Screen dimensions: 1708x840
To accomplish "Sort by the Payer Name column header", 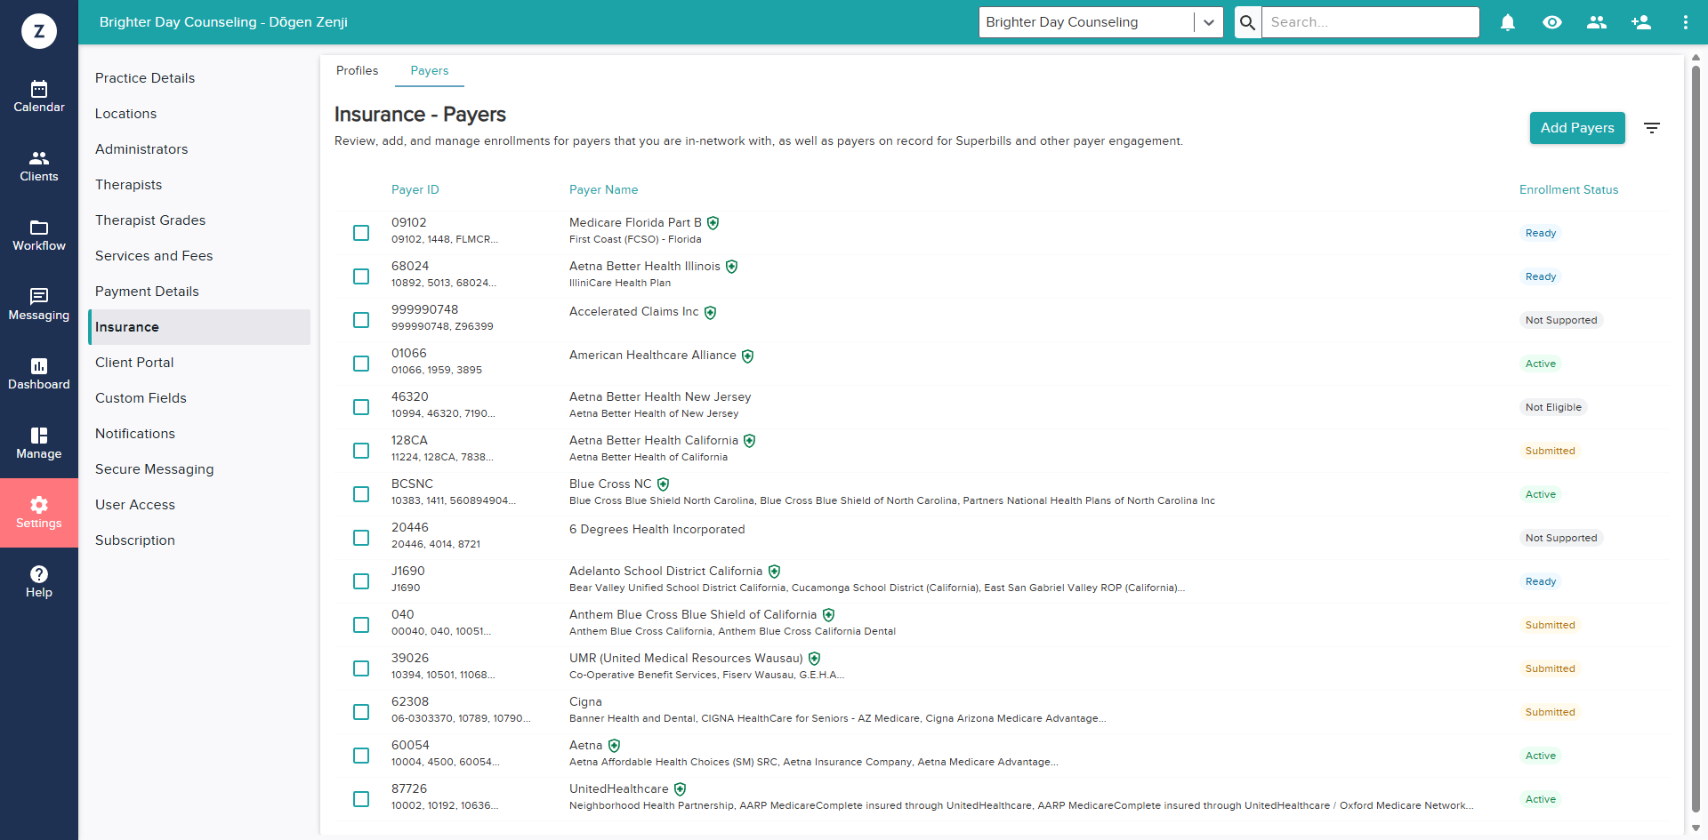I will (x=603, y=189).
